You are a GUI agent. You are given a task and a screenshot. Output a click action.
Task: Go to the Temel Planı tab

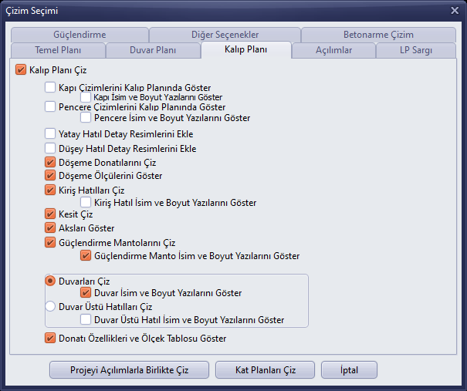pos(58,50)
